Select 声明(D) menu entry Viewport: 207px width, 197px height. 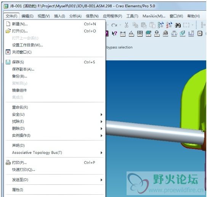(x=55, y=145)
